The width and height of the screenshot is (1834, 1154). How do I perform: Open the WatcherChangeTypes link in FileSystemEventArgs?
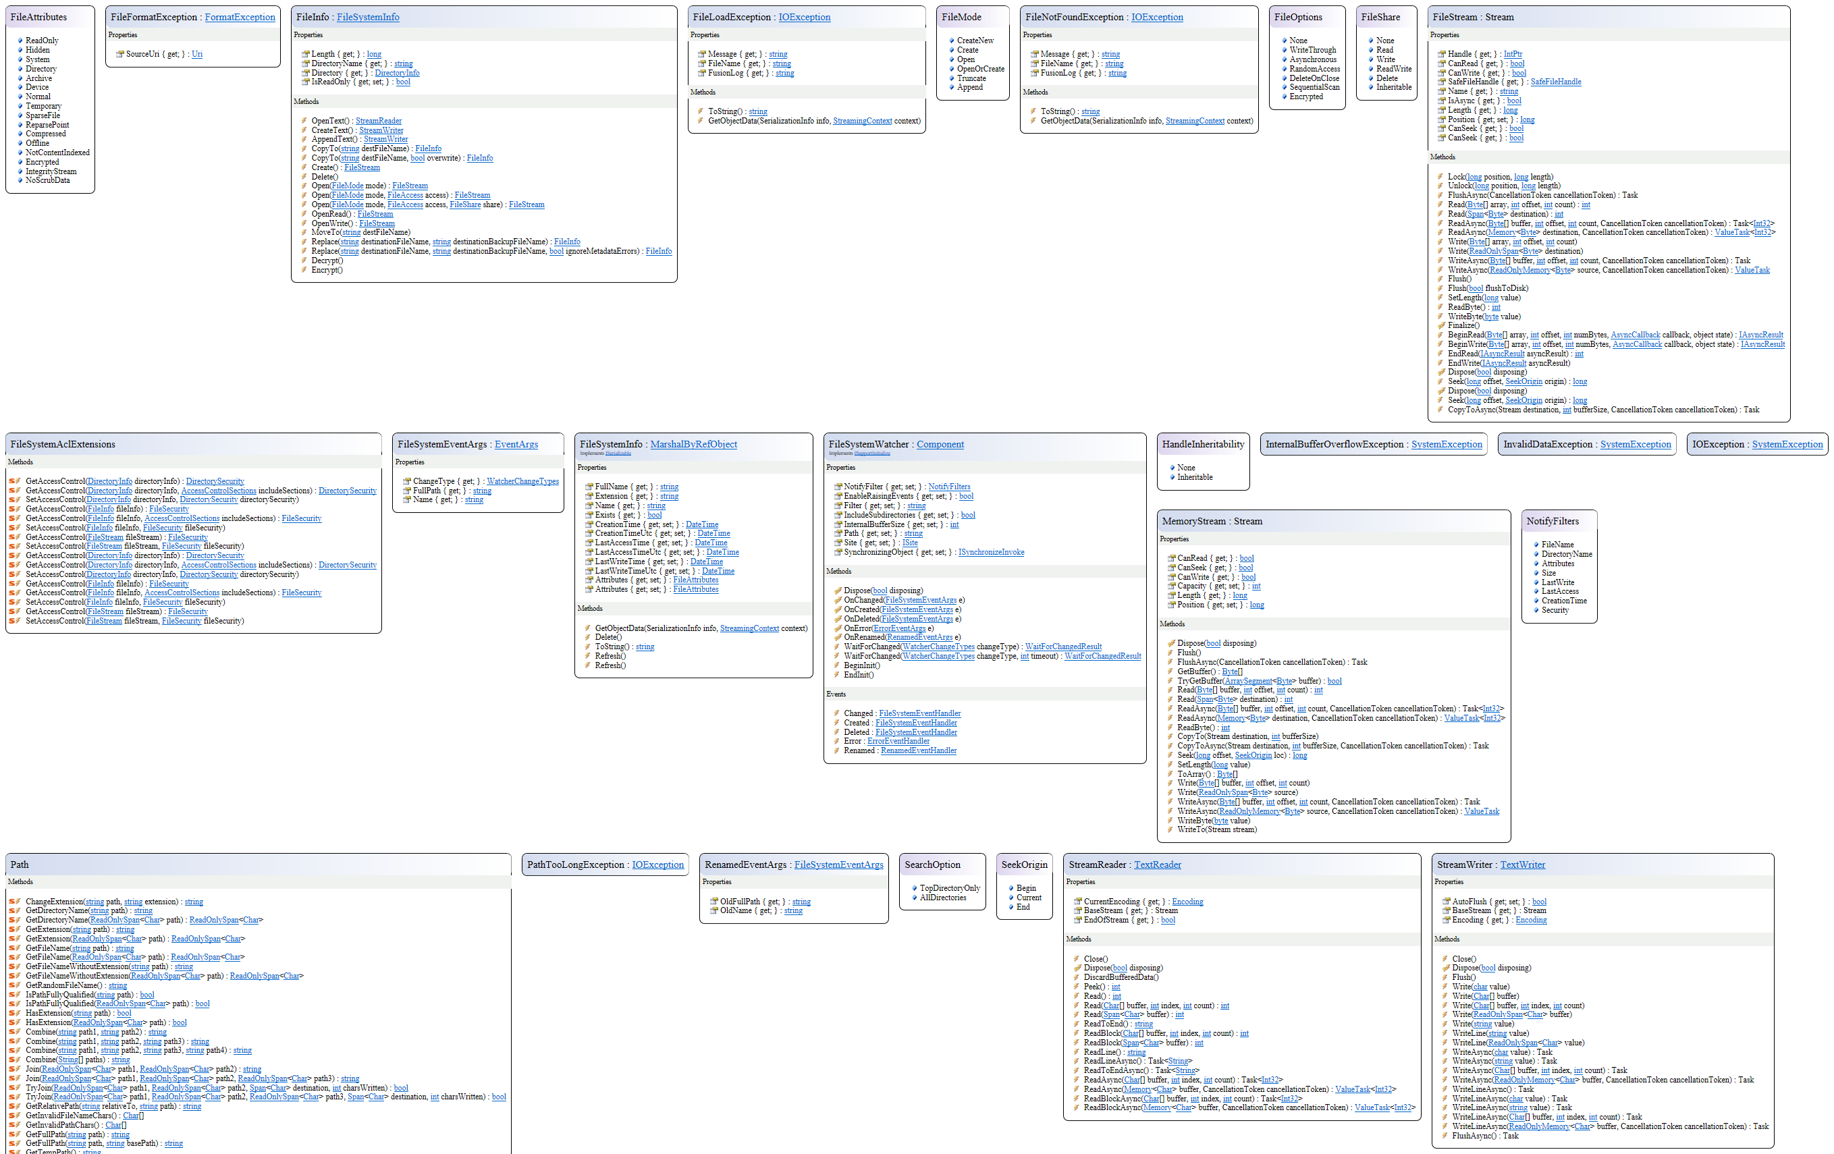click(522, 481)
